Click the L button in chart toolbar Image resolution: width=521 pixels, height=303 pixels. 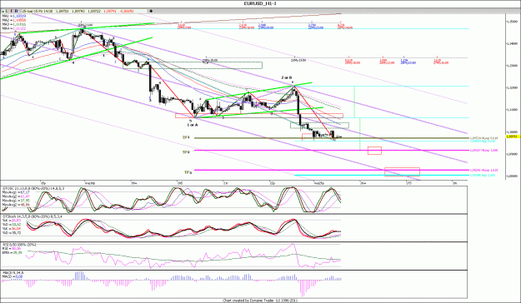[x=8, y=11]
